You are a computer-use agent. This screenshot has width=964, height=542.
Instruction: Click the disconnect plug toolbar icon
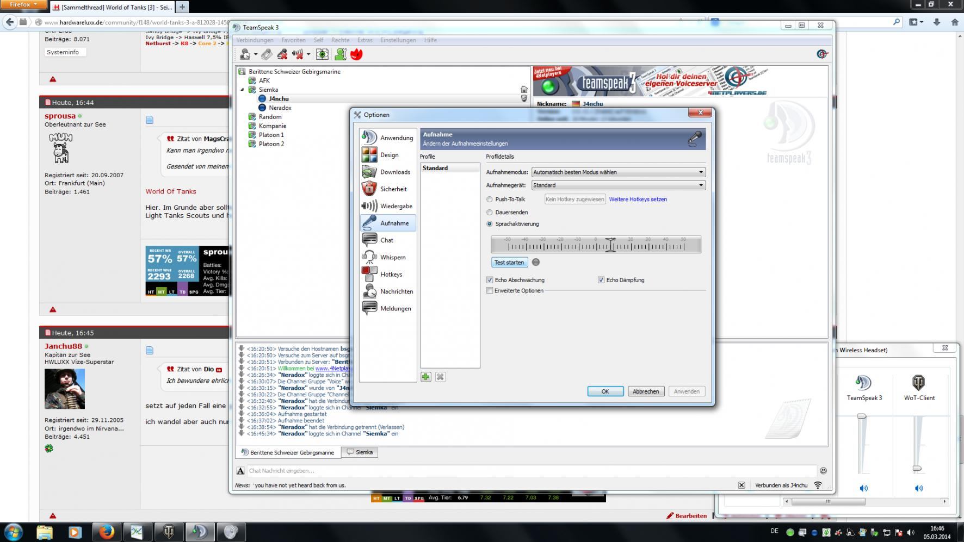coord(267,54)
